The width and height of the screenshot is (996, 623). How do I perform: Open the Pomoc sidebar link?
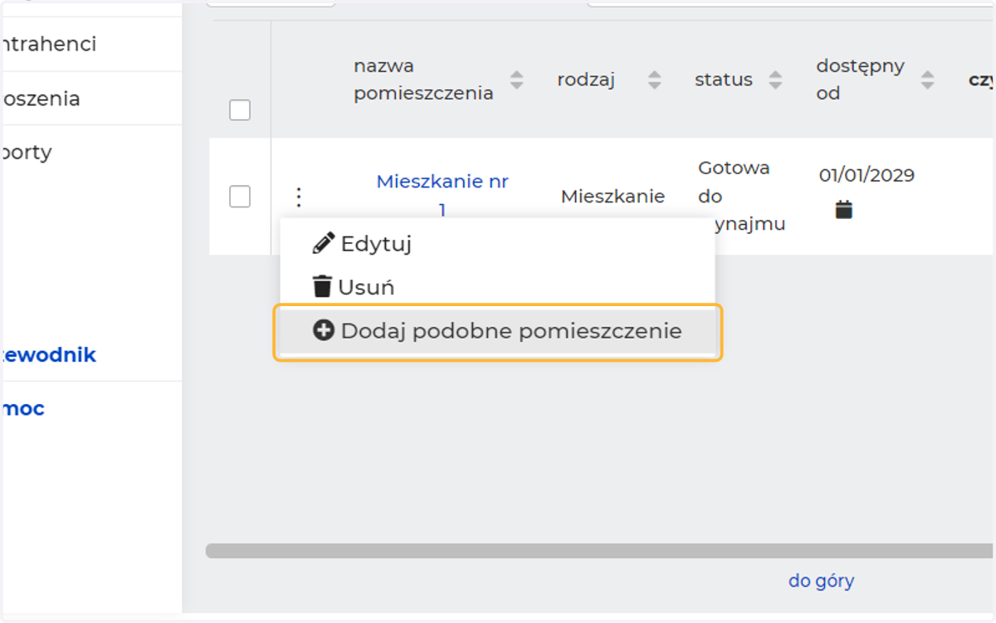22,408
